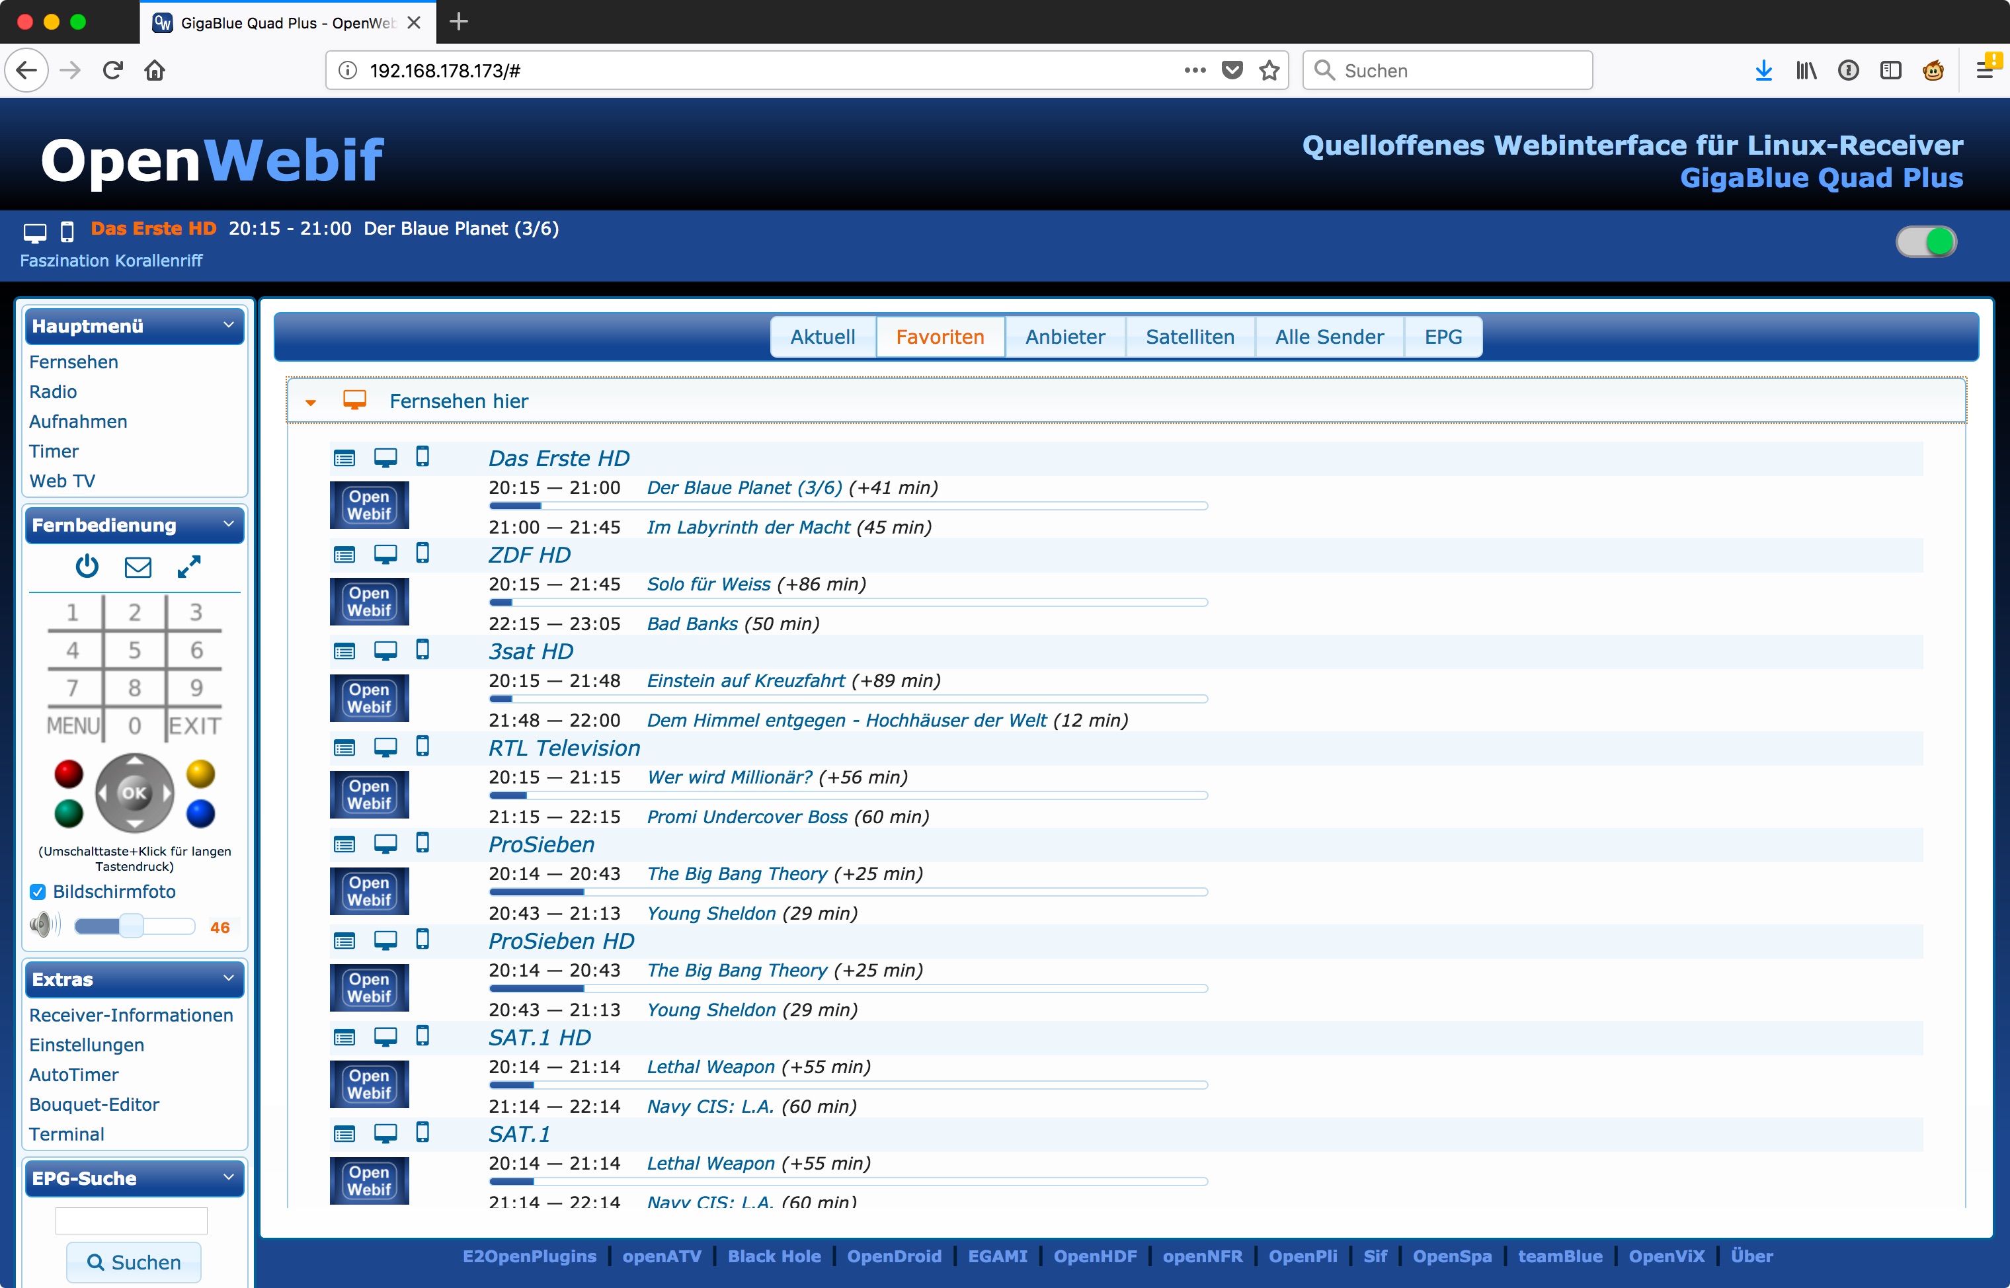Click the red remote color button
The image size is (2010, 1288).
coord(69,774)
